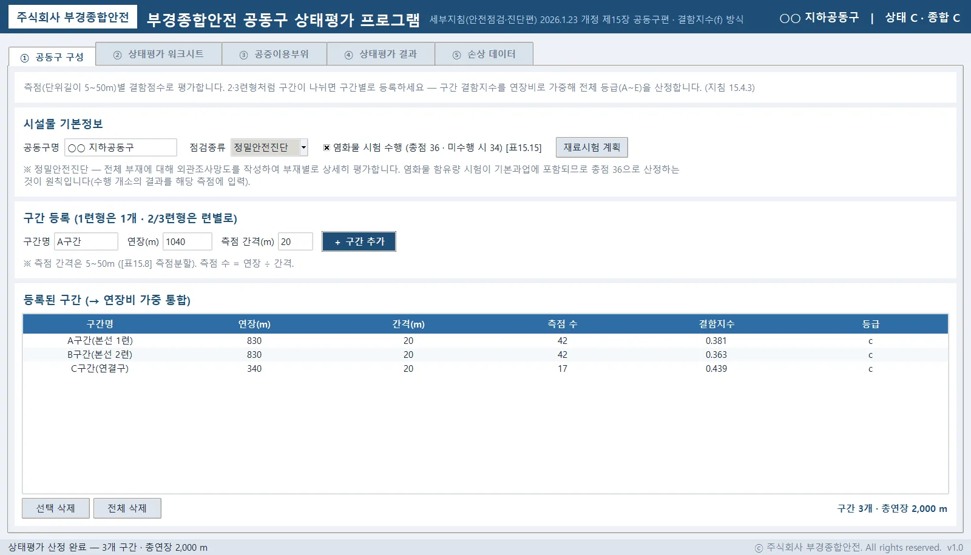Go to the 상태평가 결과 tab
The image size is (971, 555).
[x=381, y=54]
